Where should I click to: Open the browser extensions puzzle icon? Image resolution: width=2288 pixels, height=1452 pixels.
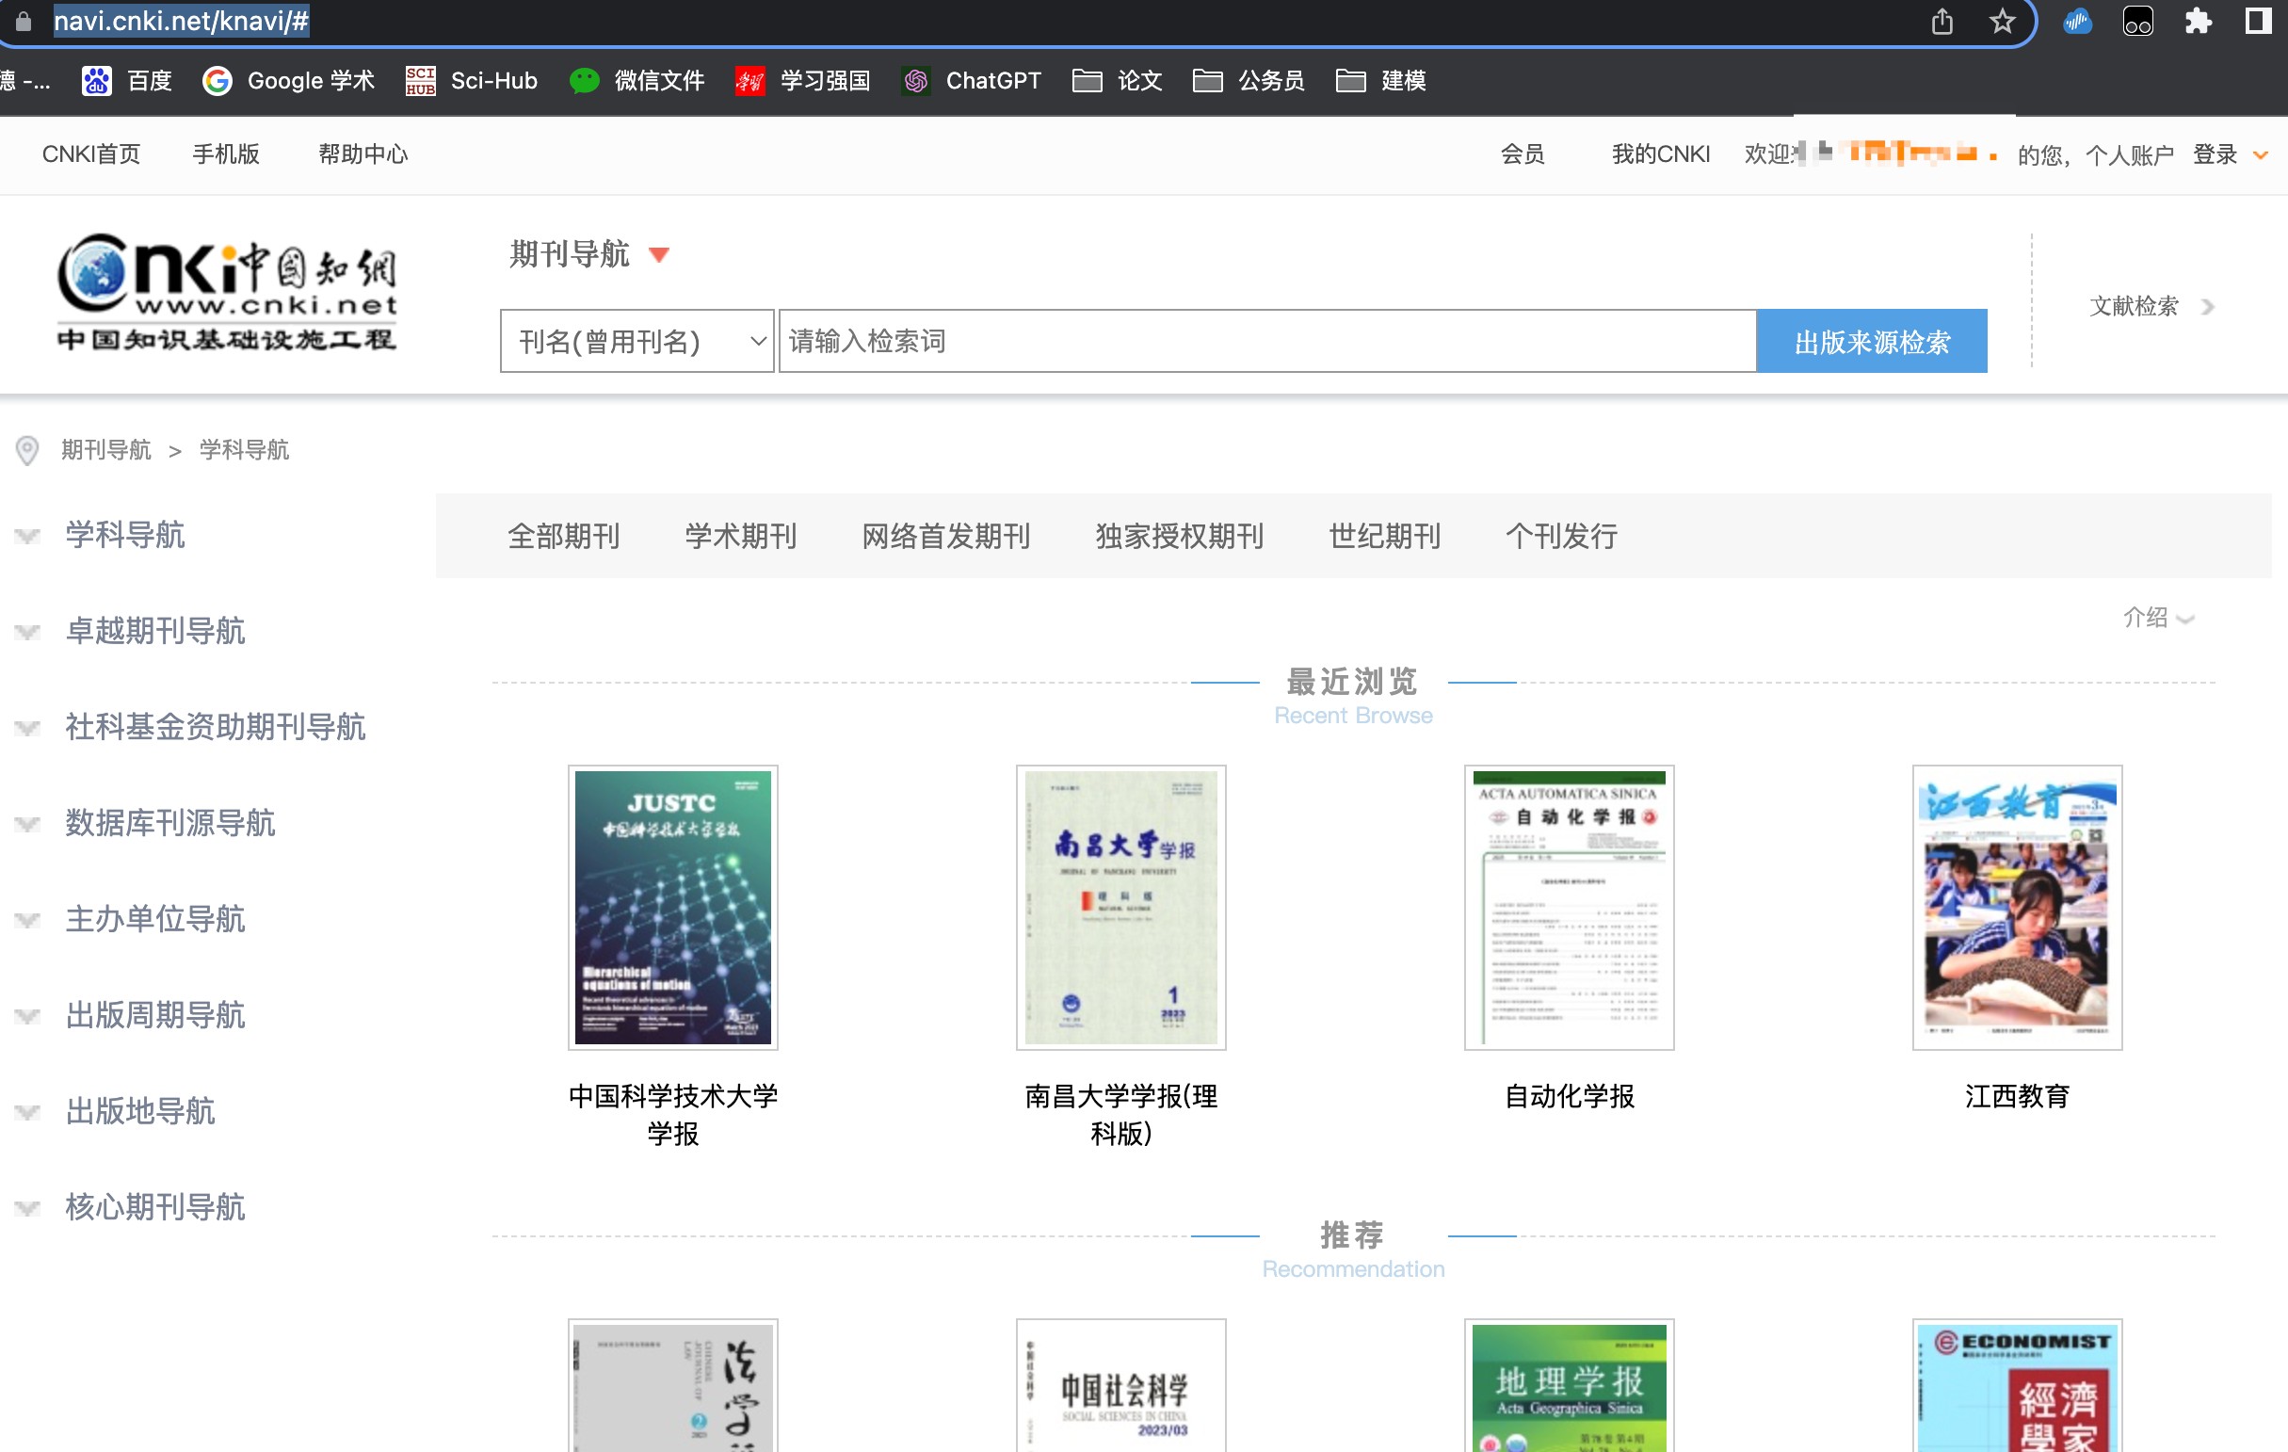[x=2198, y=21]
